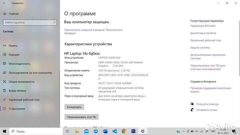240x135 pixels.
Task: Click the volume speaker tray icon
Action: coord(197,131)
